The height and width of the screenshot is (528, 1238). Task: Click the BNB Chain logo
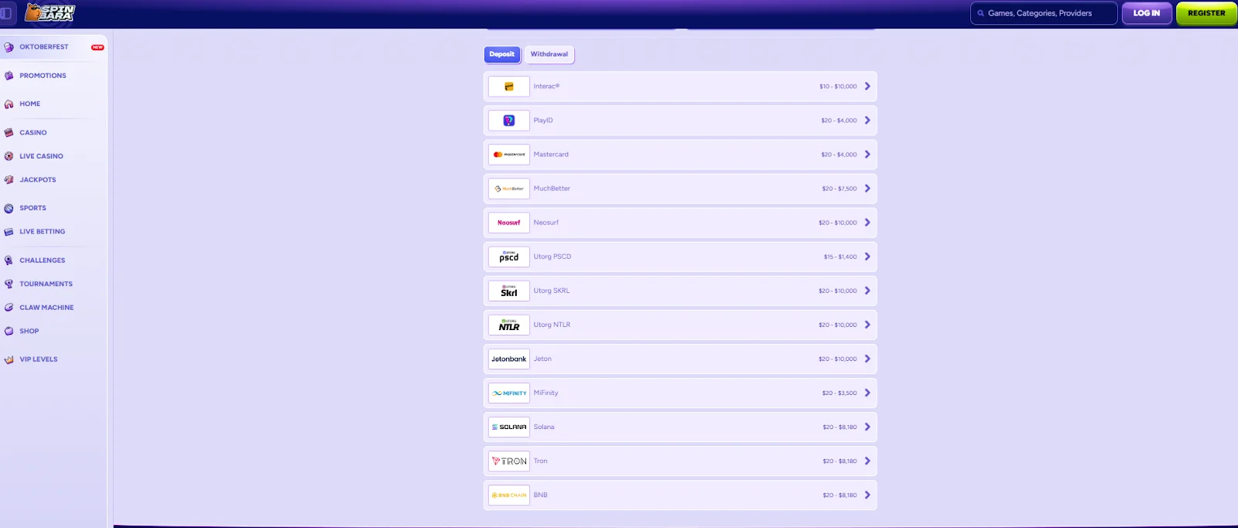(x=509, y=495)
